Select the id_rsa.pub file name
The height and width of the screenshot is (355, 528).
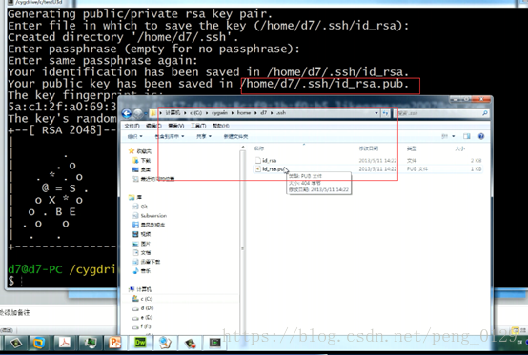pos(274,168)
